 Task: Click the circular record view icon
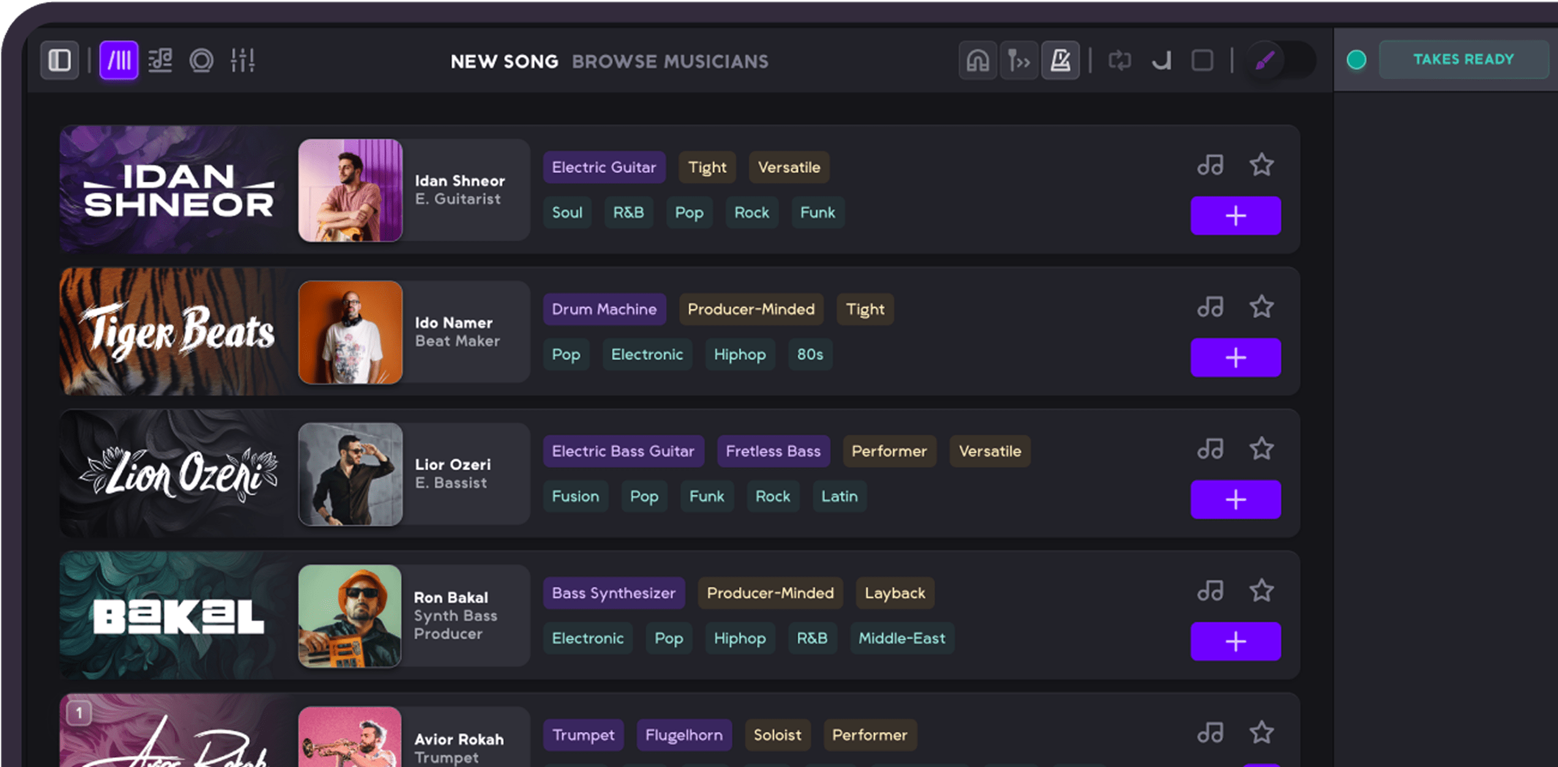(x=201, y=60)
